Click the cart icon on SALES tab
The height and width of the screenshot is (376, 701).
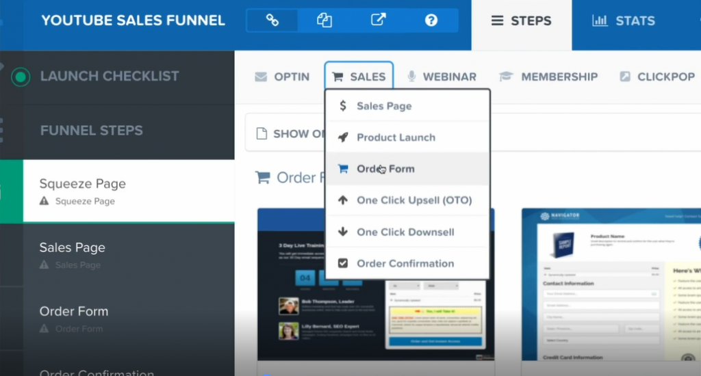(x=337, y=77)
